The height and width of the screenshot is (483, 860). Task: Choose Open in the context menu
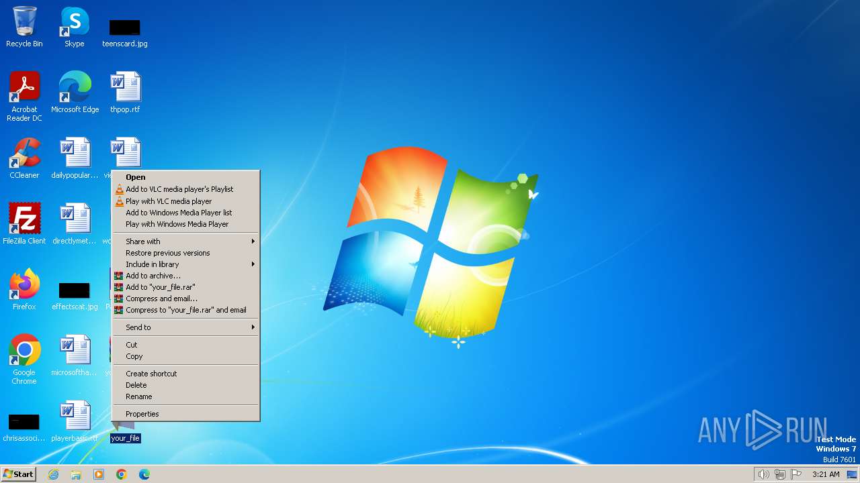(185, 177)
